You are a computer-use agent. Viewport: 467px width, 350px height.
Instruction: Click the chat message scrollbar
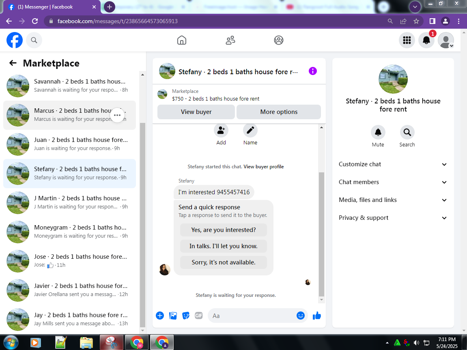[x=321, y=234]
